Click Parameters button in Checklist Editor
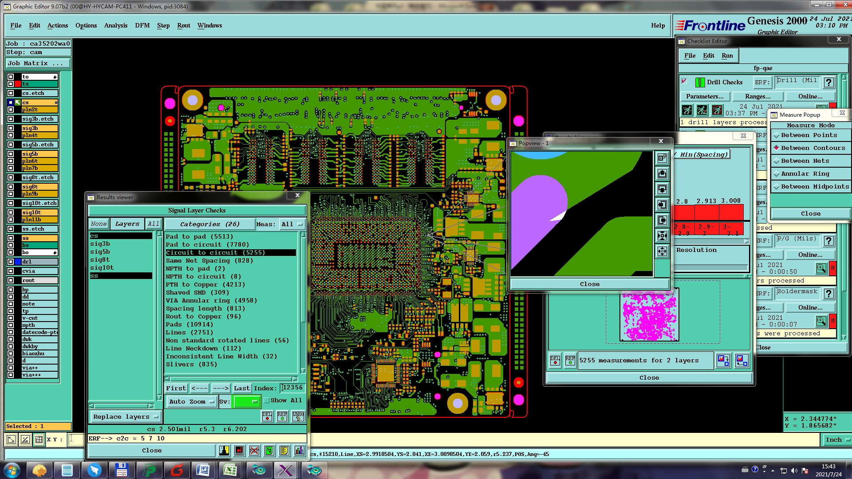Viewport: 852px width, 479px height. pos(705,97)
